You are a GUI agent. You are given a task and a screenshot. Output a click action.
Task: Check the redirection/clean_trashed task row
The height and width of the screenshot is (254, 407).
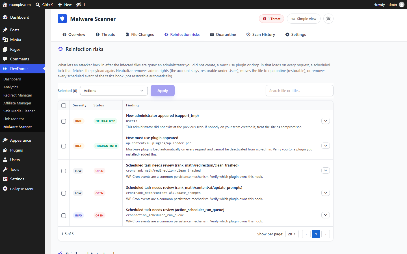click(x=64, y=171)
